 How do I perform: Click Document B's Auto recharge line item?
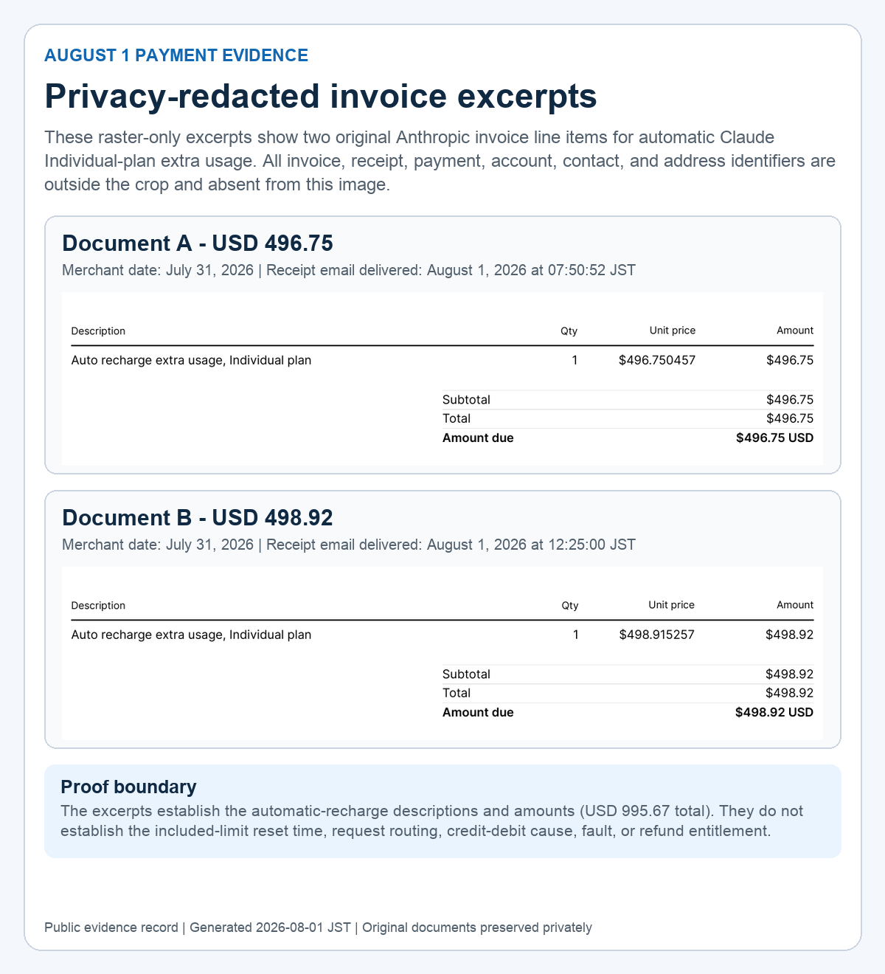click(191, 635)
